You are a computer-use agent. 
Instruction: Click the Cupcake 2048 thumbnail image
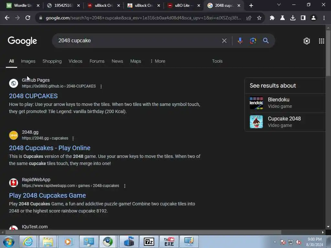[256, 122]
